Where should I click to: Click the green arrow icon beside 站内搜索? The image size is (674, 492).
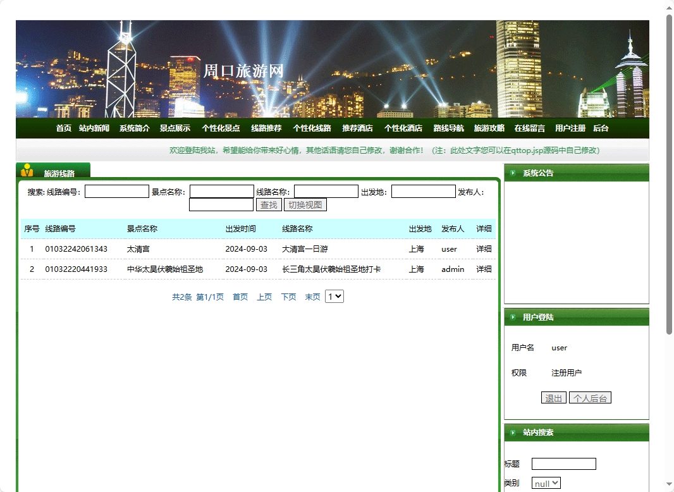[513, 433]
